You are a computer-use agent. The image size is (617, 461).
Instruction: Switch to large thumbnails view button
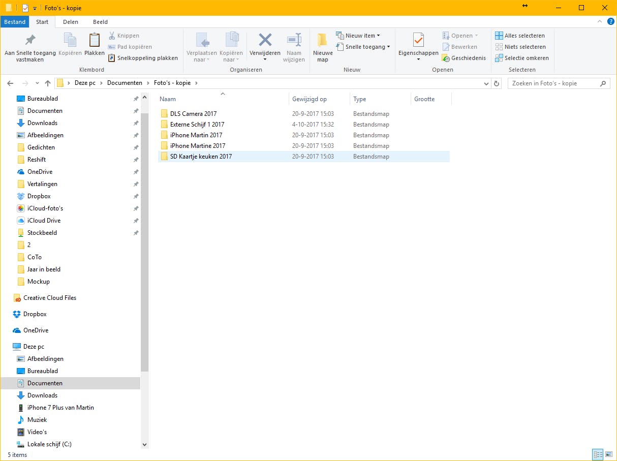point(608,454)
